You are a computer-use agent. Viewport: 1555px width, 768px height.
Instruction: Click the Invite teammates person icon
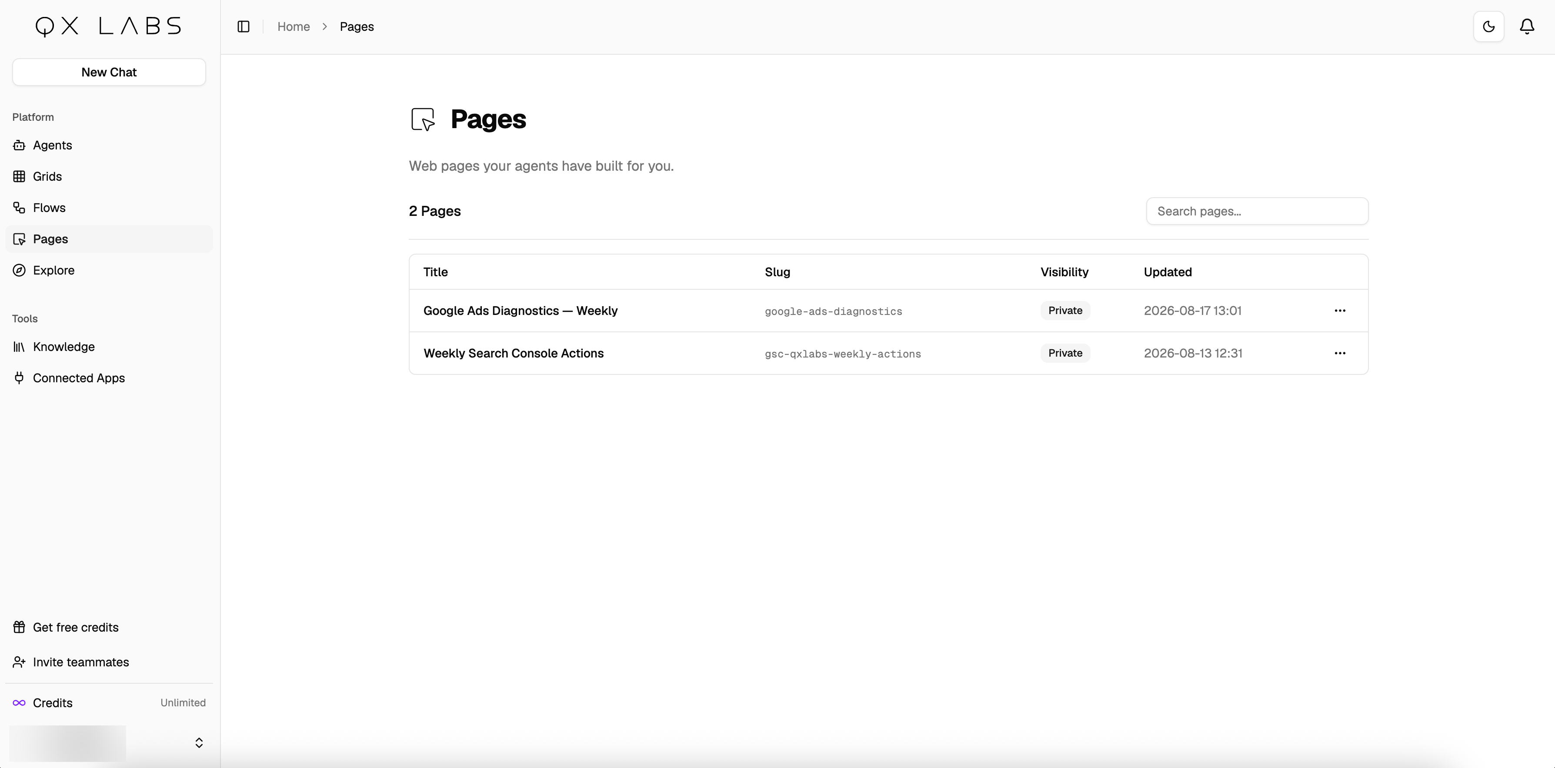[x=19, y=662]
